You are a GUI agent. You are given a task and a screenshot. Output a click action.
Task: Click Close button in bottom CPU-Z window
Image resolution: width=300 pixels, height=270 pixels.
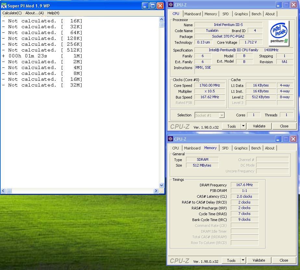[284, 260]
